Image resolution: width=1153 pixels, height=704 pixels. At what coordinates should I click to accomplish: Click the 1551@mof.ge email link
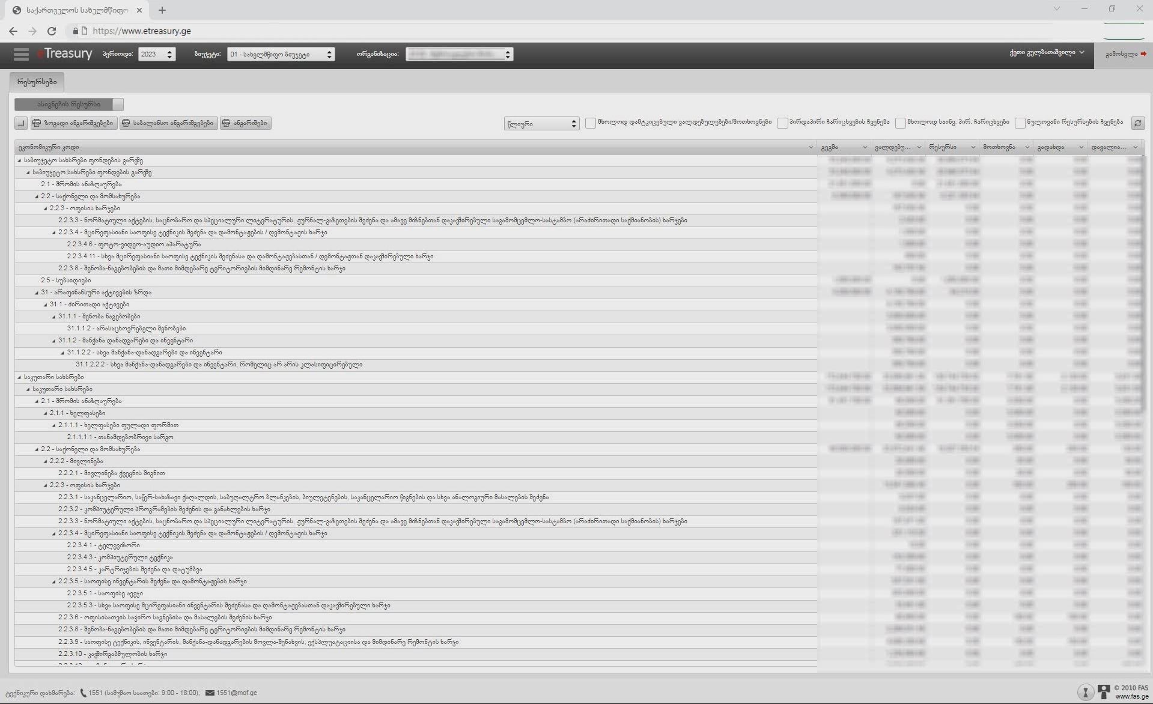(236, 693)
